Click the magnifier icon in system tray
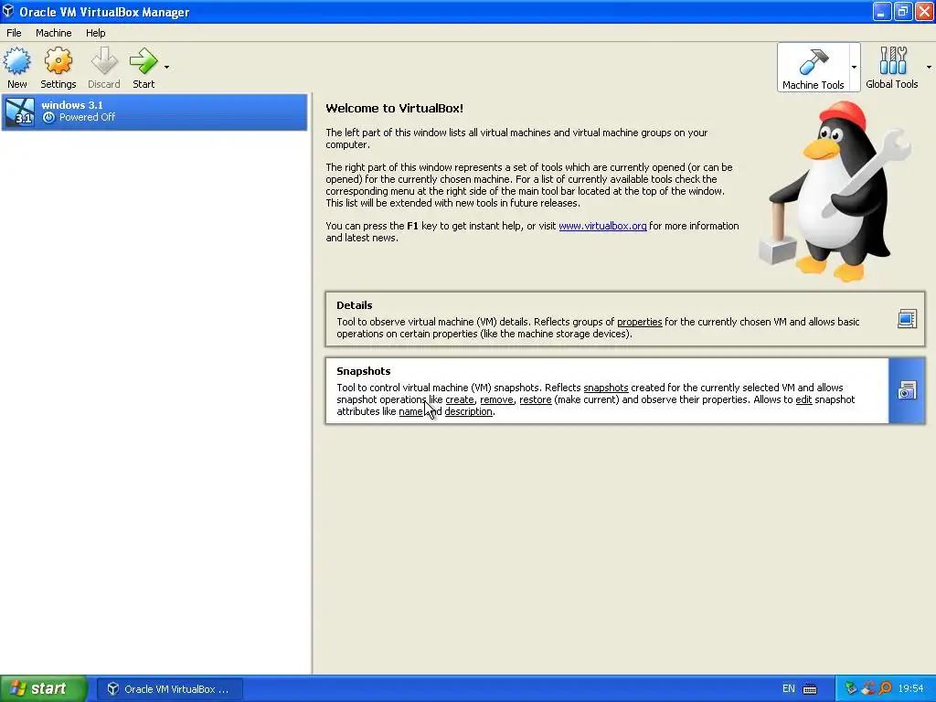Viewport: 936px width, 702px height. point(886,689)
